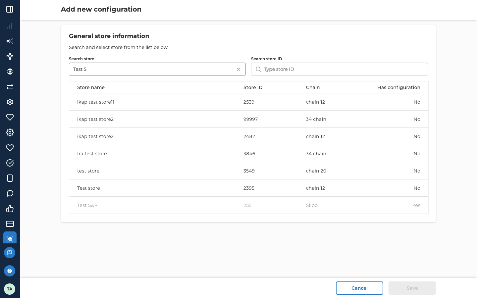Open the blue feedback message icon
Screen dimensions: 477x298
click(10, 253)
